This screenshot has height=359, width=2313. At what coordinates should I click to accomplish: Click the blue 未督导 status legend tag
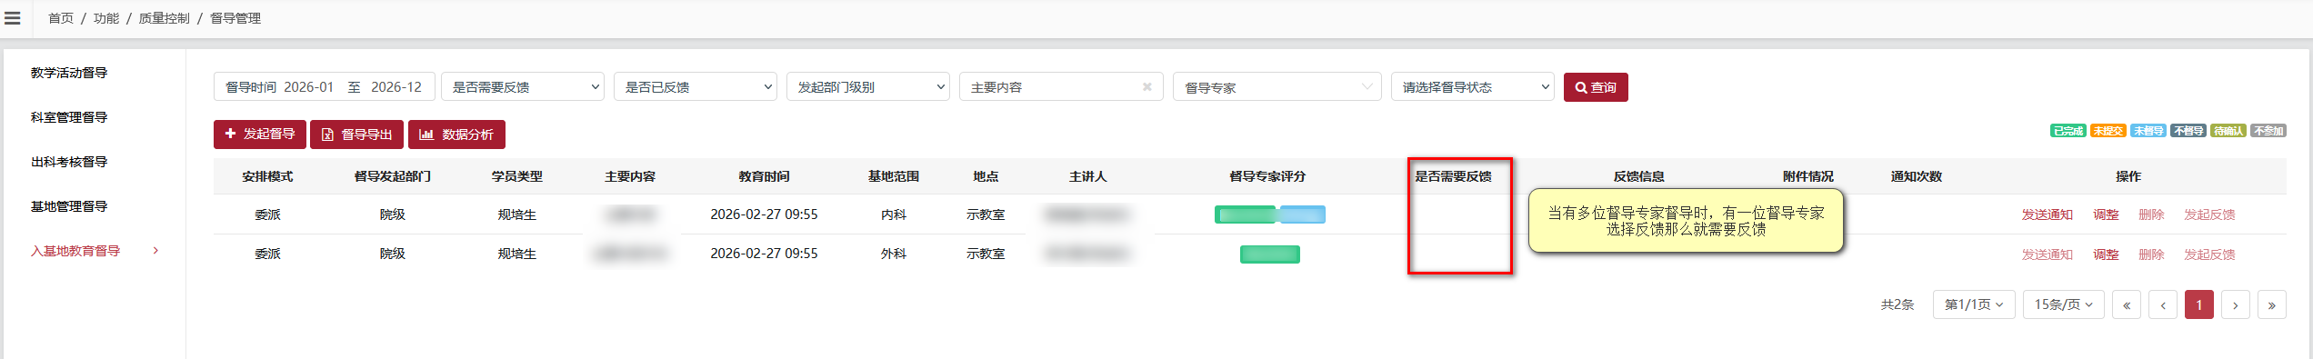(2148, 131)
